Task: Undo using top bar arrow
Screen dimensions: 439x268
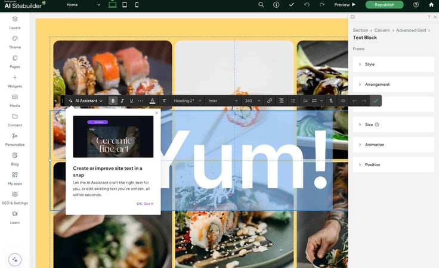Action: pyautogui.click(x=307, y=5)
